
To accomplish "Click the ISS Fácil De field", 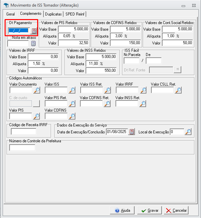I will click(154, 61).
